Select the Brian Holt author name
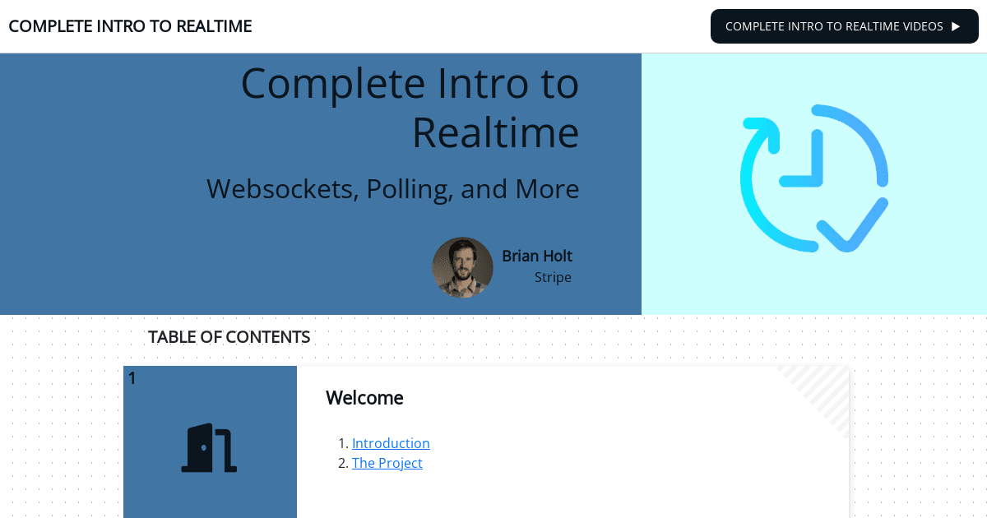The image size is (987, 518). pyautogui.click(x=537, y=256)
